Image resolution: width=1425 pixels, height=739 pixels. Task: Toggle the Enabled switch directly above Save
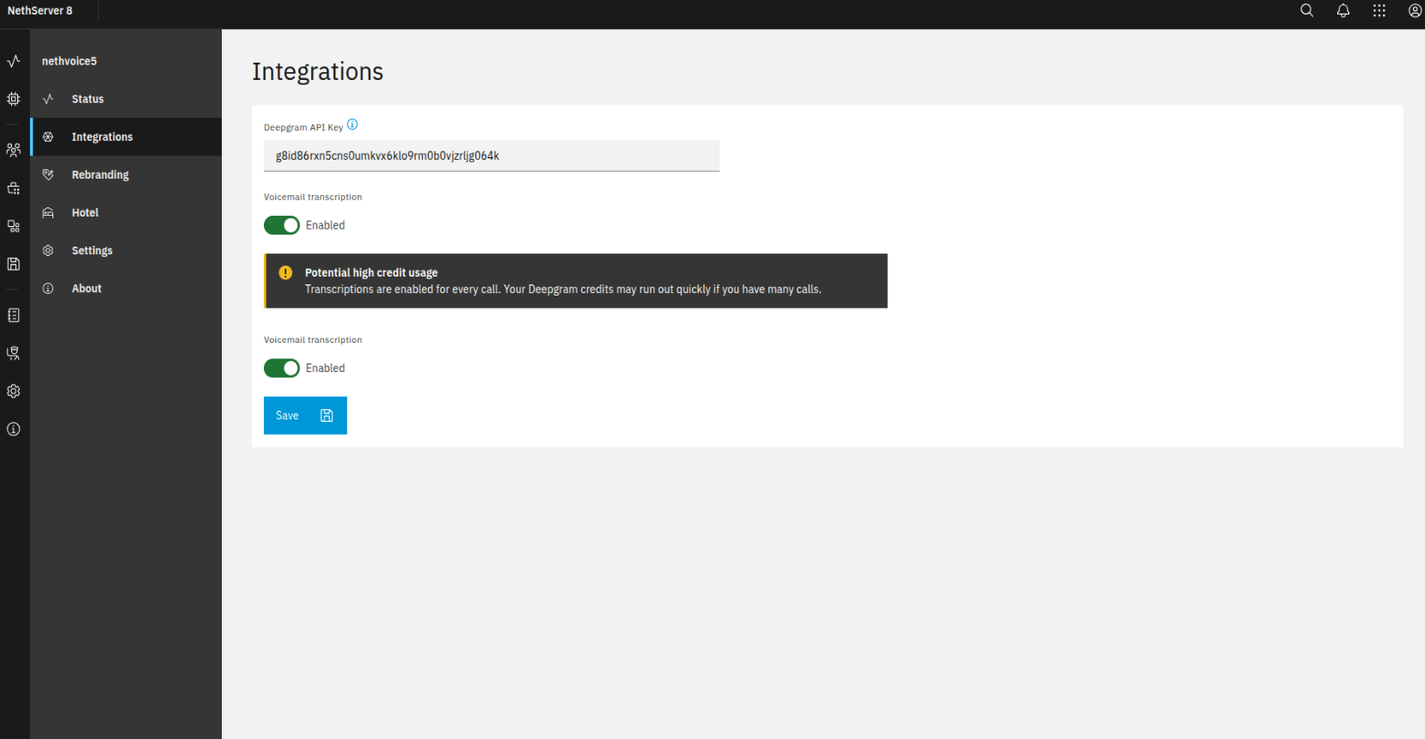(282, 368)
